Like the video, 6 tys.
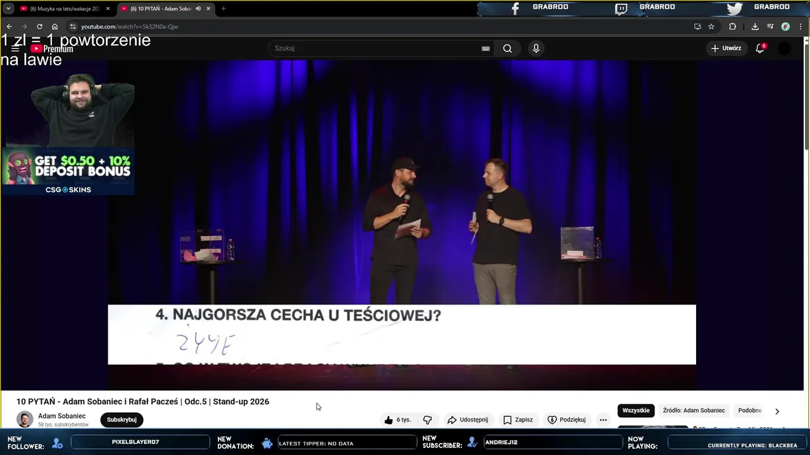Screen dimensions: 810x455 397,420
